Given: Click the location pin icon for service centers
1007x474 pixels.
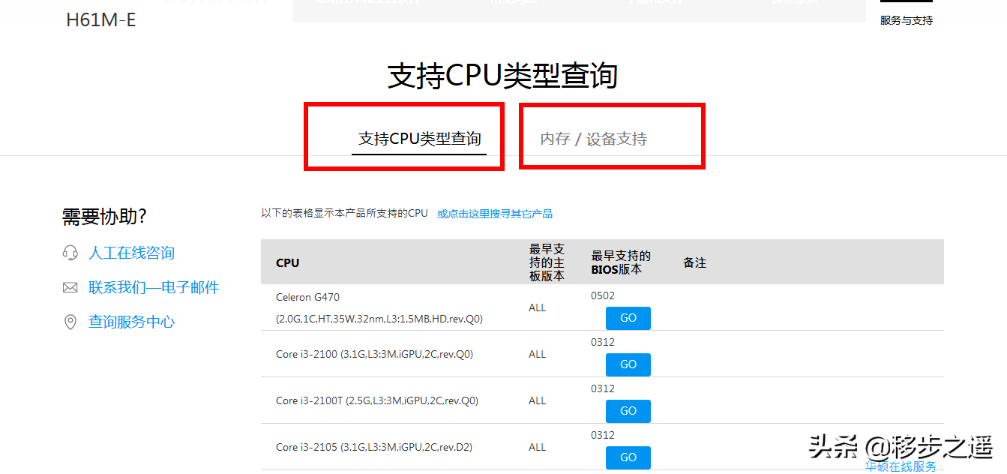Looking at the screenshot, I should (70, 322).
